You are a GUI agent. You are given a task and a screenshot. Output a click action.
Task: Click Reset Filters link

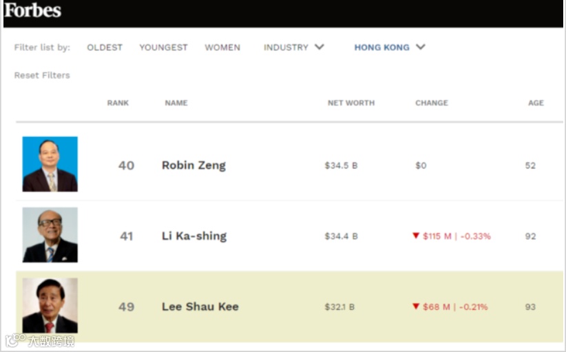(42, 75)
